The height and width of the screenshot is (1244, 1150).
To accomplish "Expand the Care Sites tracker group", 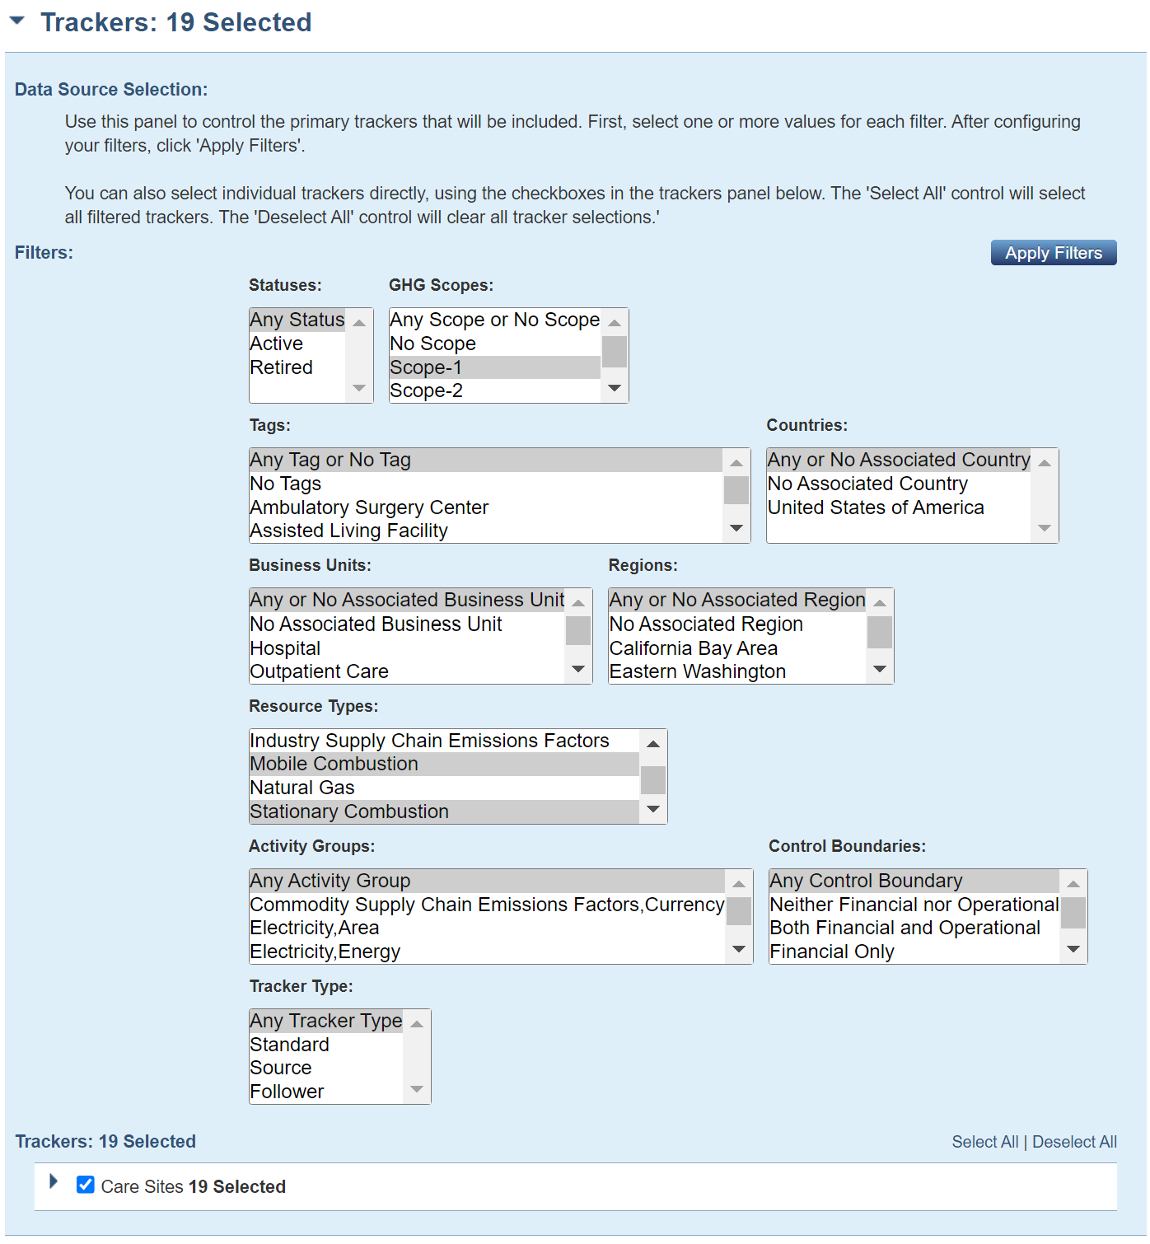I will pos(54,1181).
